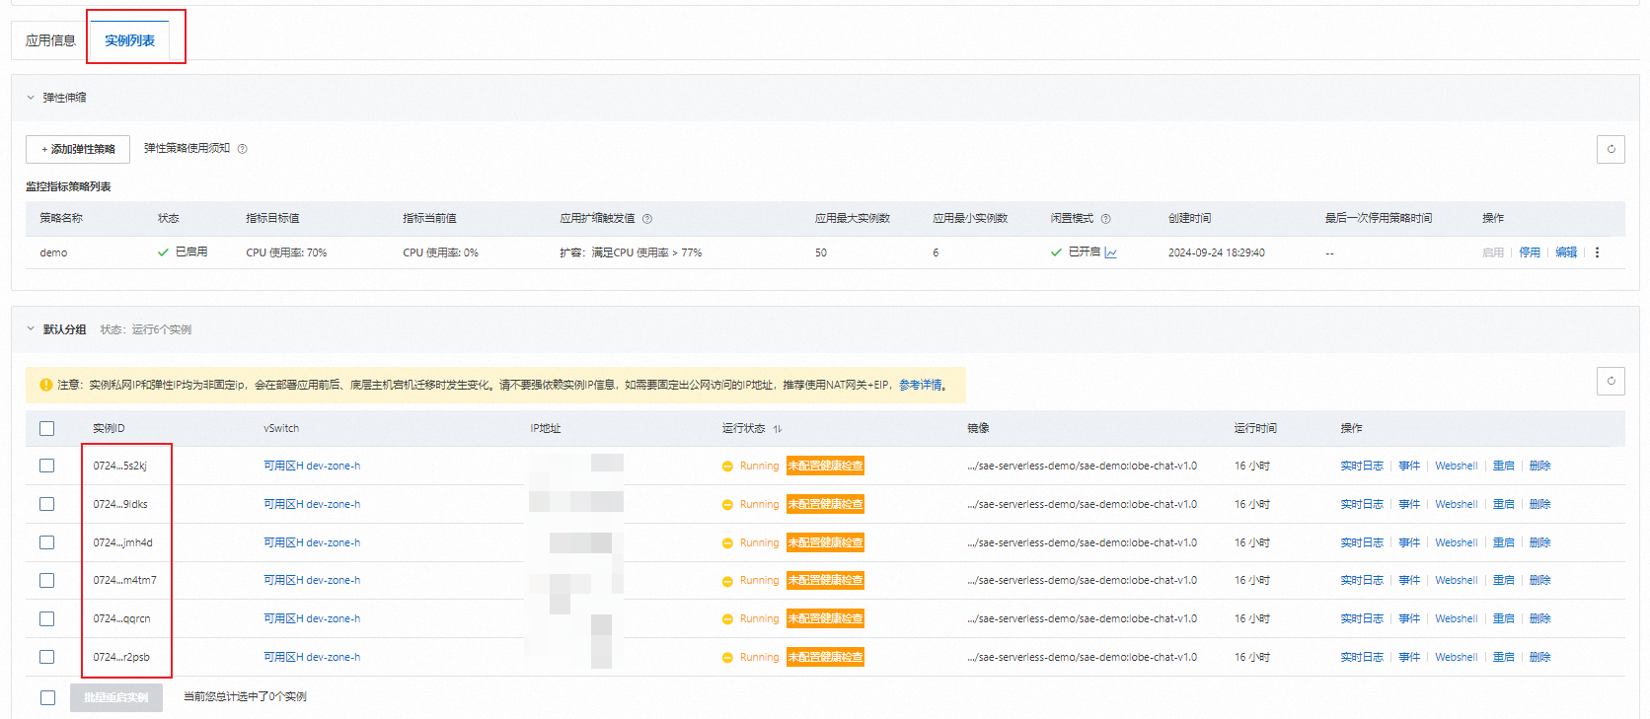Click instance ID 0724...r2psb

[x=121, y=657]
